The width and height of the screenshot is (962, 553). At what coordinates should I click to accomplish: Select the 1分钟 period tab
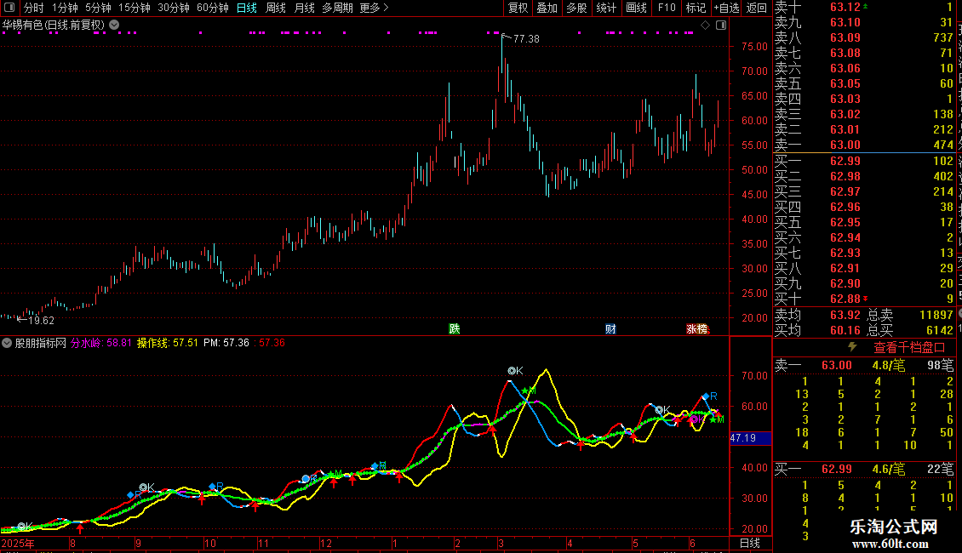click(x=65, y=8)
